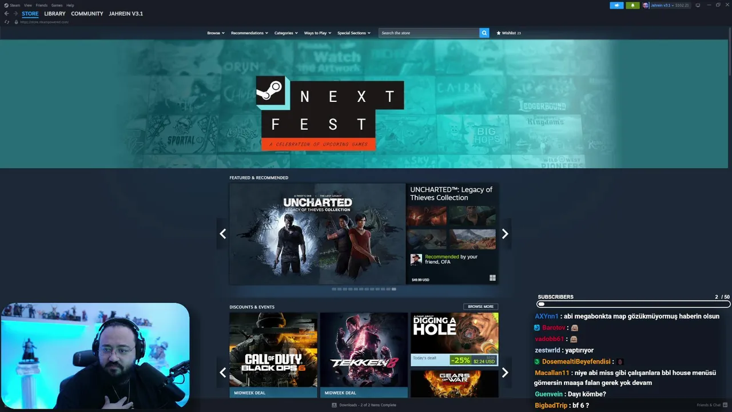
Task: Reload the store page with refresh icon
Action: [x=7, y=22]
